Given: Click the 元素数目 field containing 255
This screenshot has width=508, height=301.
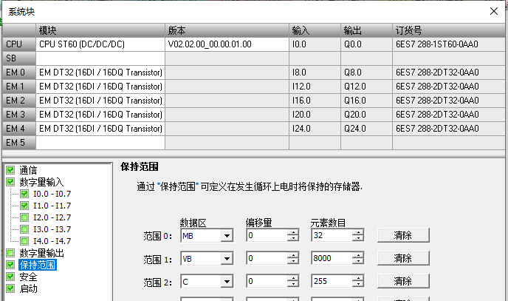Looking at the screenshot, I should [x=331, y=282].
